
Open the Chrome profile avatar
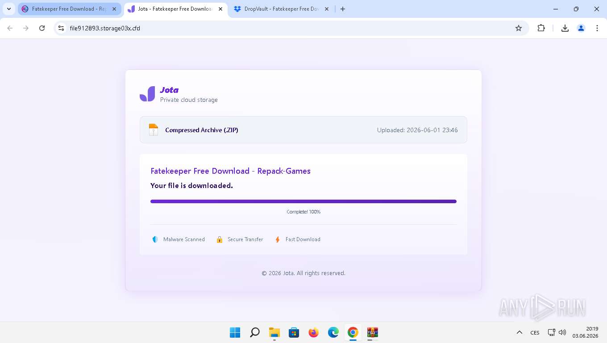[581, 28]
